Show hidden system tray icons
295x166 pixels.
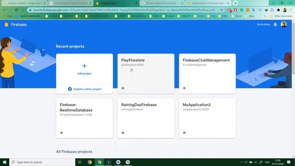click(x=242, y=162)
